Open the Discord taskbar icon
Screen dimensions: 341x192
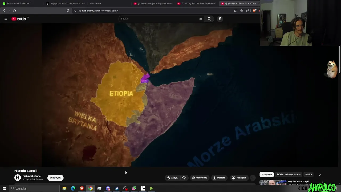coord(108,189)
